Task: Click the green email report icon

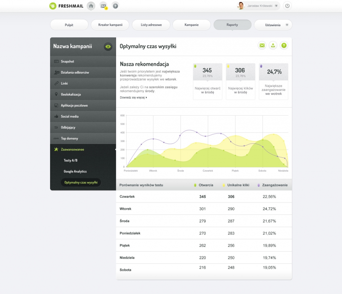Action: coord(262,45)
